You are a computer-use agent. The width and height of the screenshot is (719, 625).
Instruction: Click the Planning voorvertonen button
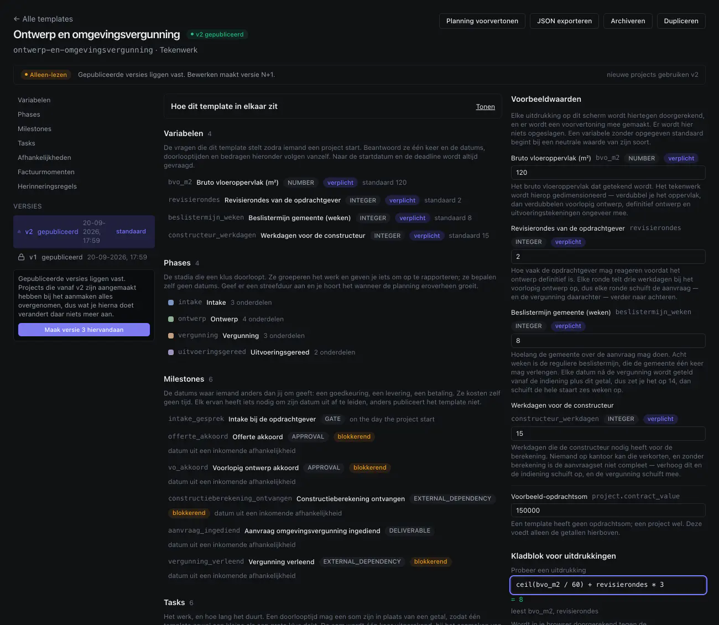tap(482, 21)
